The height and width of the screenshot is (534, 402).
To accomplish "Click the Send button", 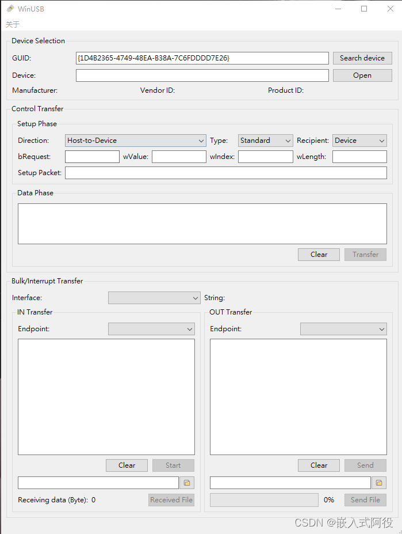I will coord(365,465).
